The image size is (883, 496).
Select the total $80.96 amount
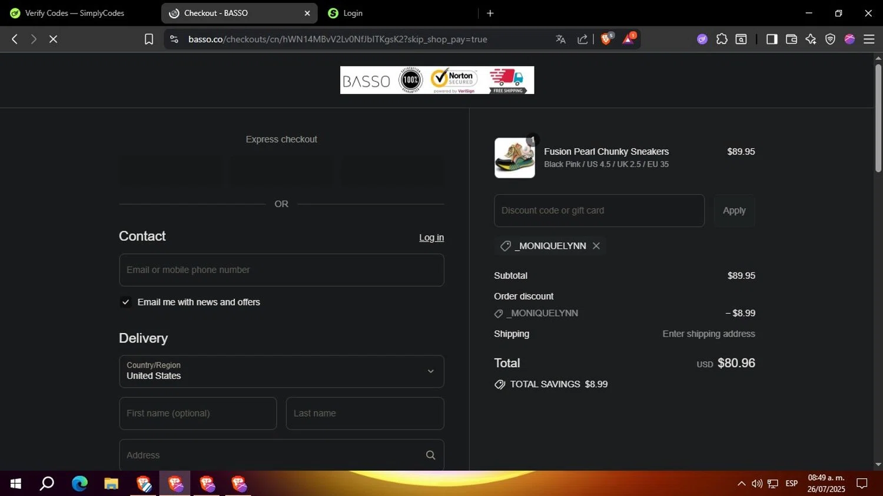[736, 363]
